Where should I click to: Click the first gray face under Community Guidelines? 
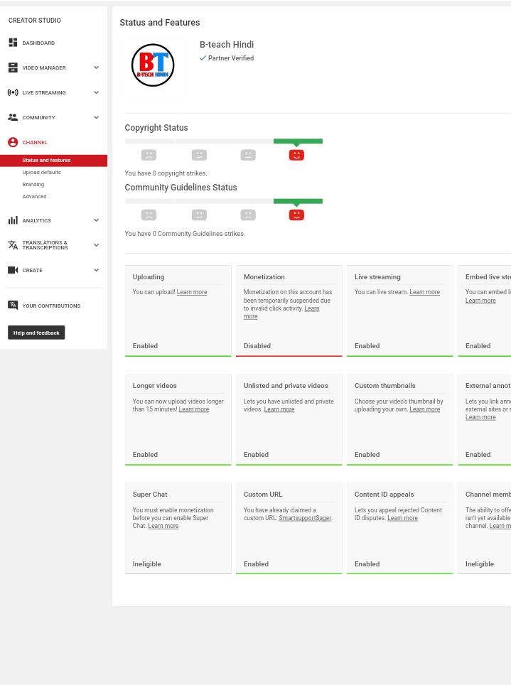(149, 215)
